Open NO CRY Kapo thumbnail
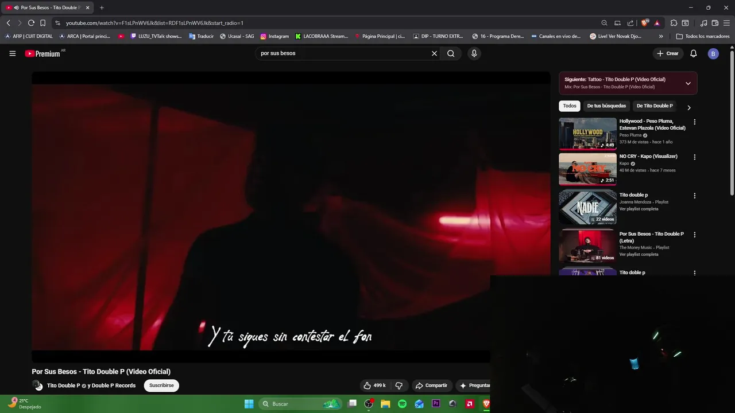The height and width of the screenshot is (413, 735). tap(587, 169)
